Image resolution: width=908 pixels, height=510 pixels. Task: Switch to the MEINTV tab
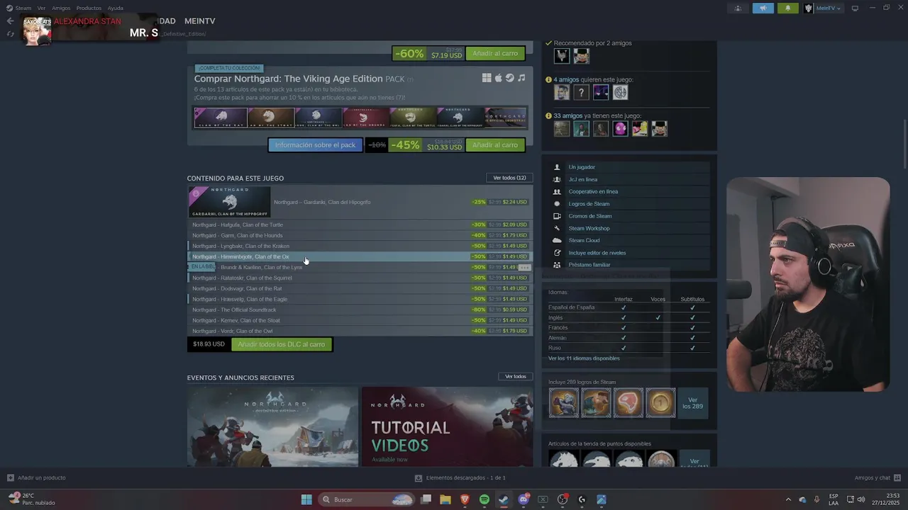click(x=199, y=21)
